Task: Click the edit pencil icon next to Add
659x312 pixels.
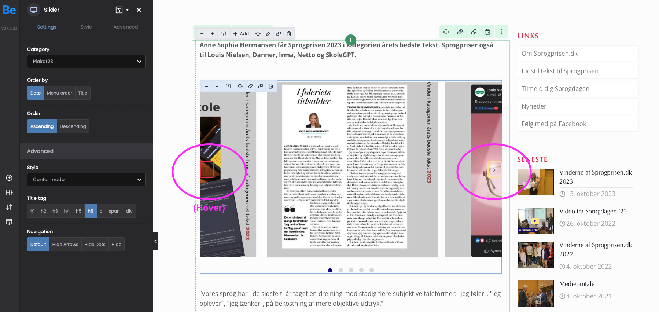Action: [268, 34]
